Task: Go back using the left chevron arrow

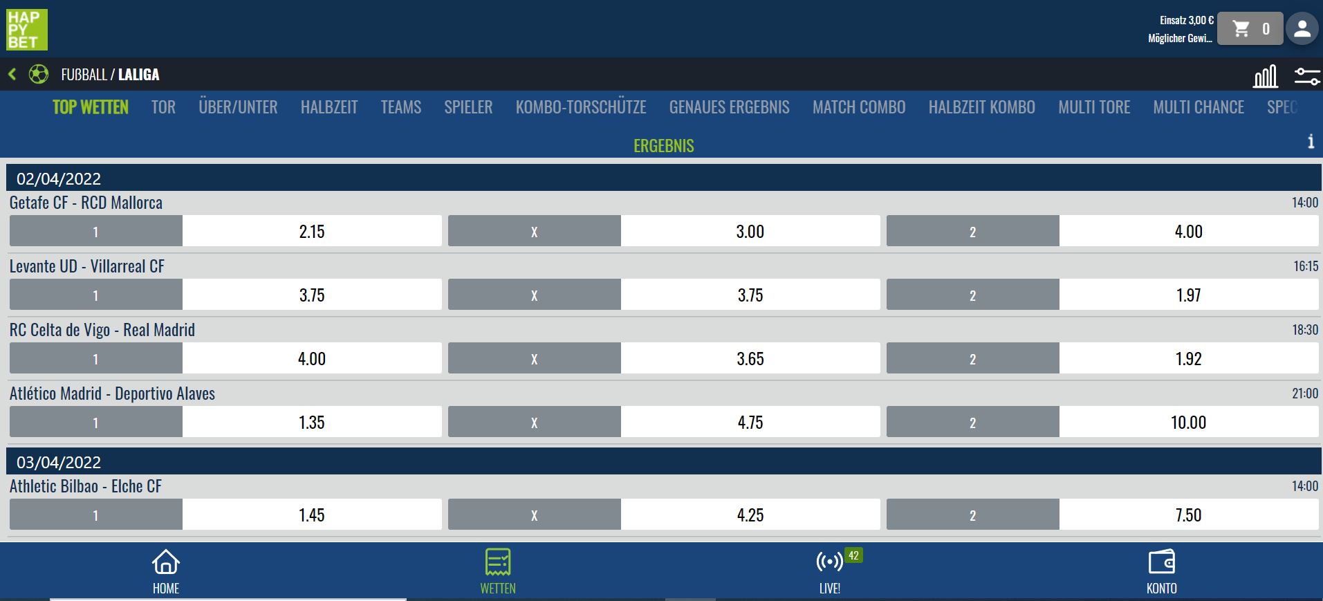Action: tap(12, 74)
